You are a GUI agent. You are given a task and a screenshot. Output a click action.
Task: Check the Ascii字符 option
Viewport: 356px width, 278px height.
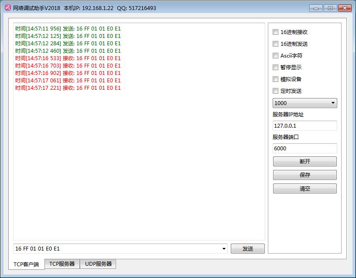275,55
